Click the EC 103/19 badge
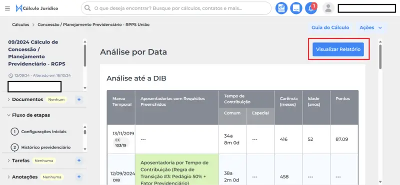Viewport: 400px width, 185px height. tap(121, 143)
